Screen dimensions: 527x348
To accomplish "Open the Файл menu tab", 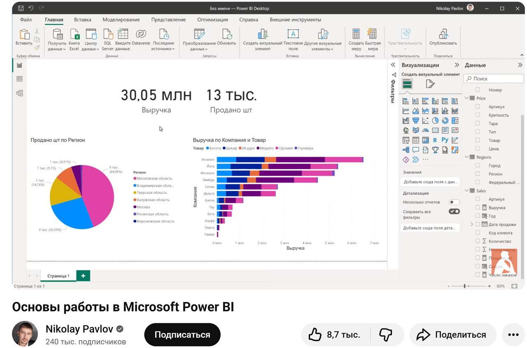I will [26, 20].
